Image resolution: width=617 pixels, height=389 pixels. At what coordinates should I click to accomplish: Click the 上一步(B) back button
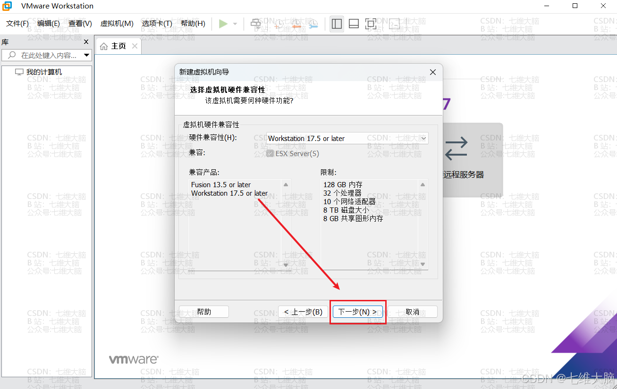[x=303, y=312]
